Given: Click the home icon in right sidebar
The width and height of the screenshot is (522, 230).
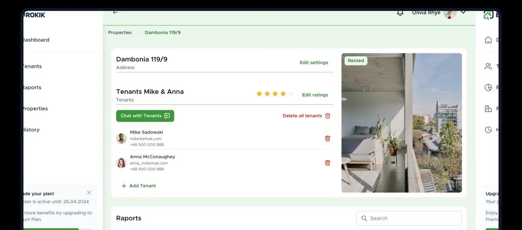Looking at the screenshot, I should tap(488, 40).
